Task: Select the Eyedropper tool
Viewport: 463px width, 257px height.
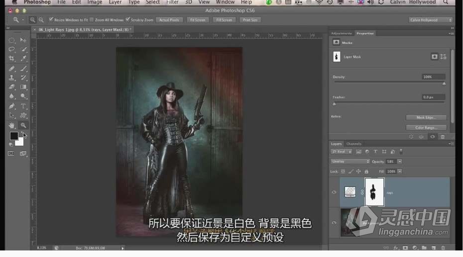Action: click(x=23, y=58)
